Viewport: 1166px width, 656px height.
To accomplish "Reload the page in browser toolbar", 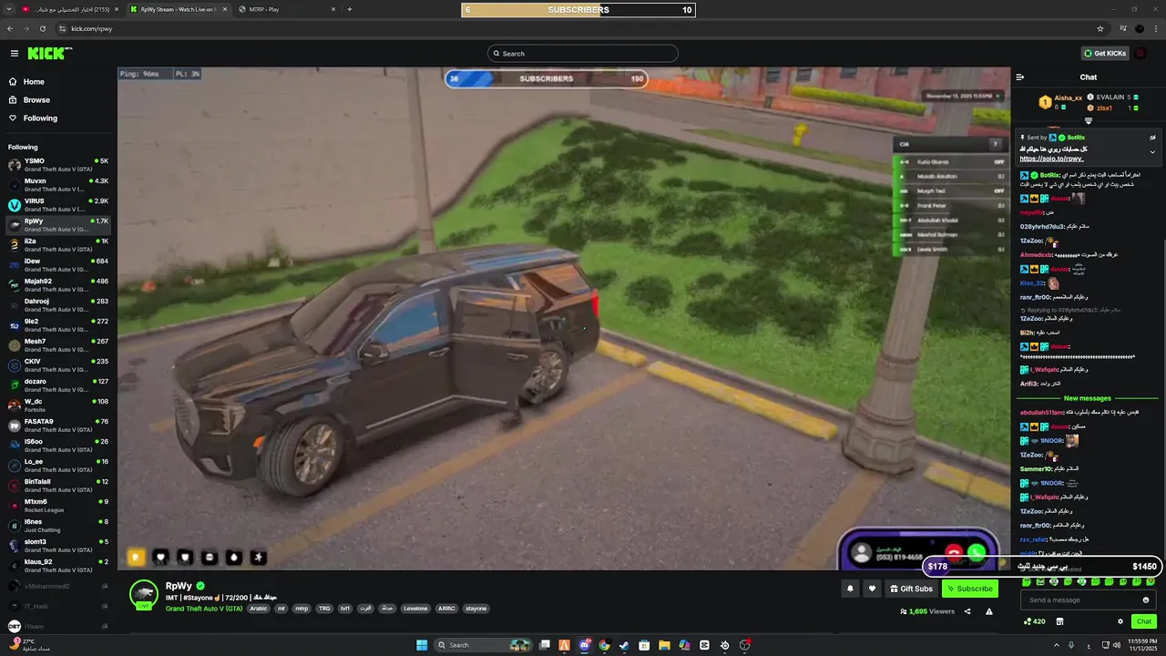I will (x=42, y=28).
